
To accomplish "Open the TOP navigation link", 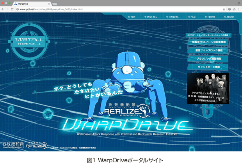I will click(x=132, y=17).
